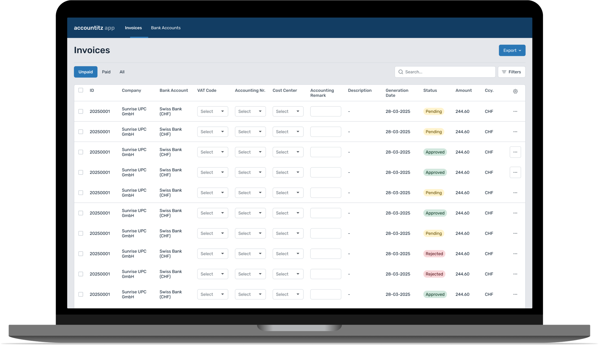599x346 pixels.
Task: Tick the checkbox on the last invoice row
Action: point(81,294)
